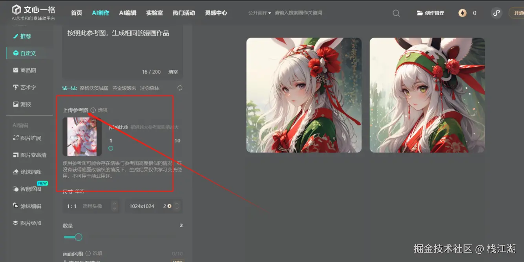Image resolution: width=524 pixels, height=262 pixels.
Task: Open the generated image with green-eyed girl
Action: coord(427,95)
